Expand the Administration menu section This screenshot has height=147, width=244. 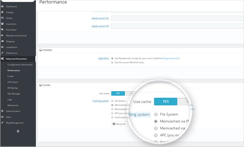(x=13, y=111)
